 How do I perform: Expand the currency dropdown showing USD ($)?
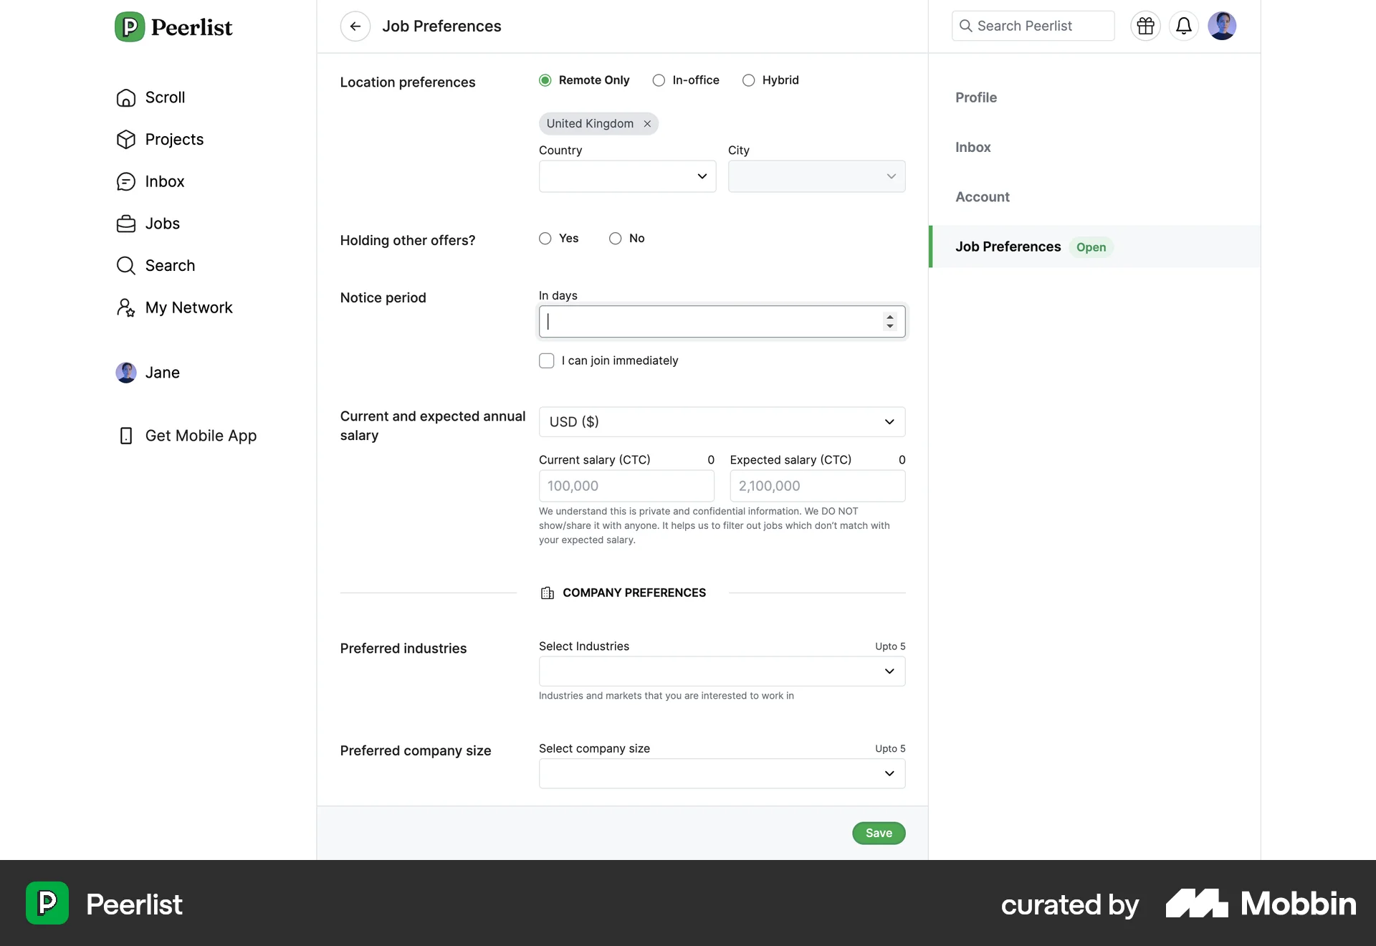click(721, 421)
